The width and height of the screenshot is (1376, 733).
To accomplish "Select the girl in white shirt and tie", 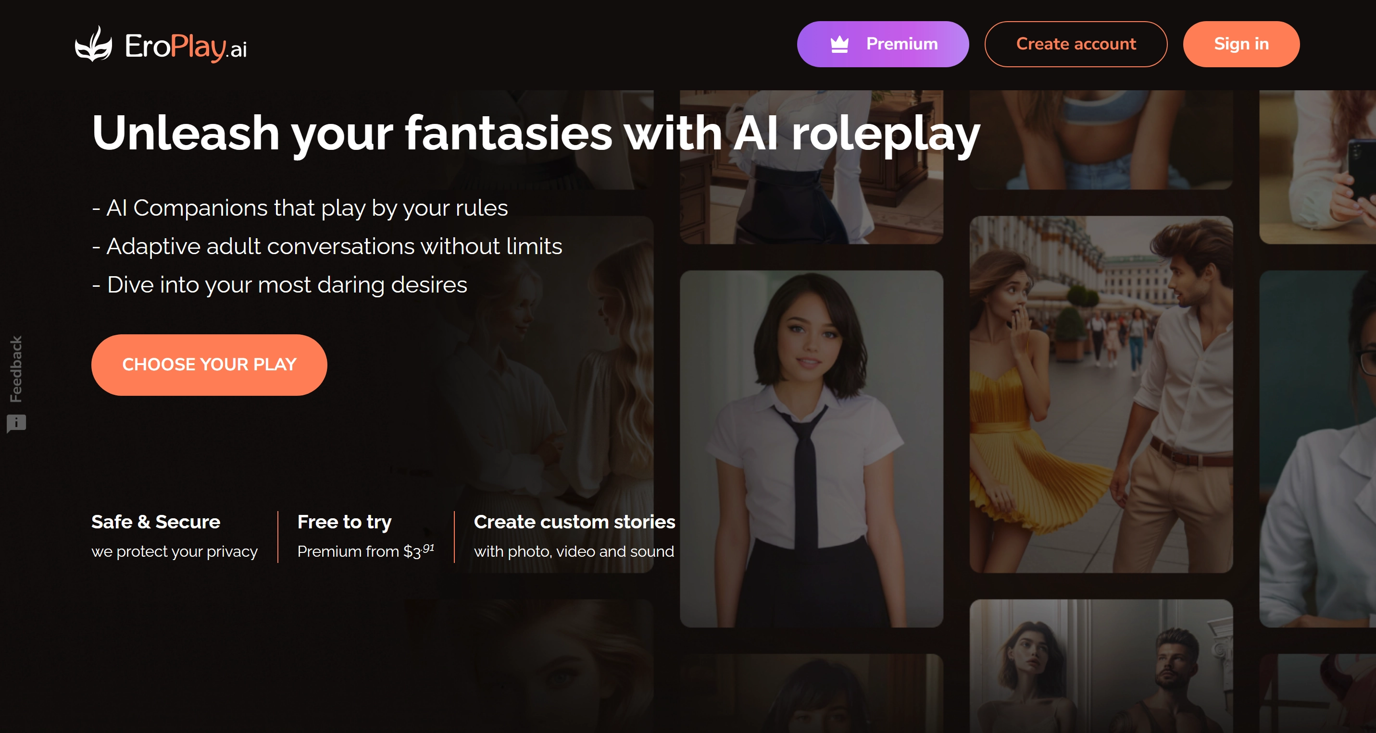I will (811, 448).
